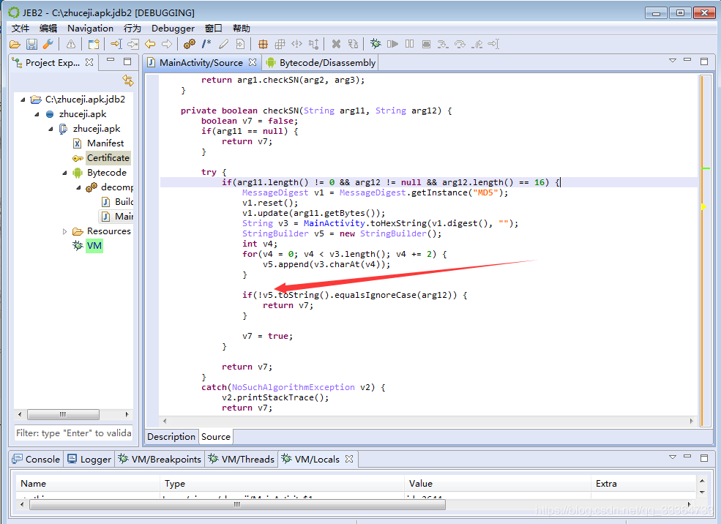The width and height of the screenshot is (721, 524).
Task: Collapse the first zhuceji.apk tree node
Action: (x=37, y=114)
